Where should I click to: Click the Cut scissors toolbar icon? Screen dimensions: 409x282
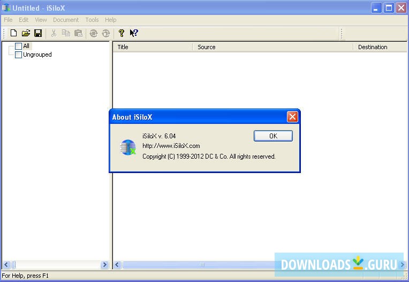54,33
